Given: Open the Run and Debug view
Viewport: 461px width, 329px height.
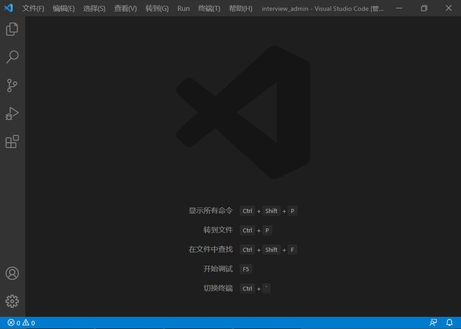Looking at the screenshot, I should (12, 113).
